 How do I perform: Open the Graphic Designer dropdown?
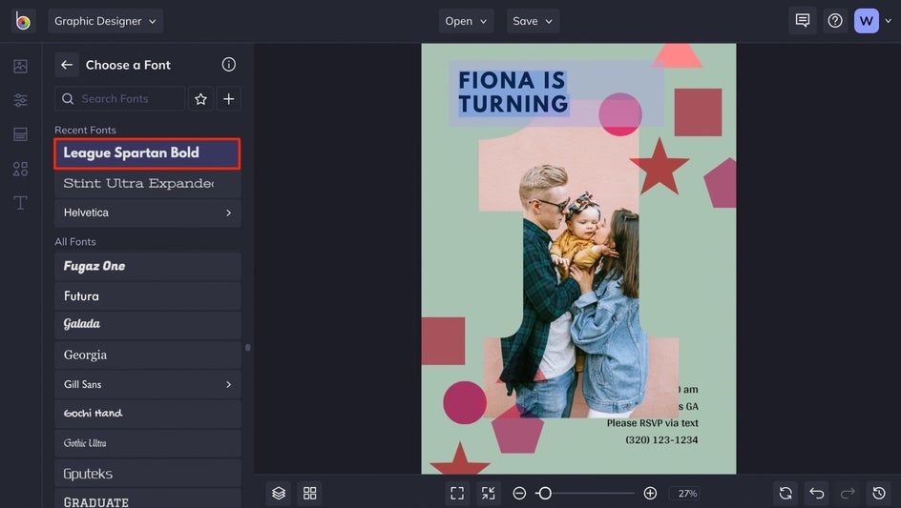click(106, 21)
